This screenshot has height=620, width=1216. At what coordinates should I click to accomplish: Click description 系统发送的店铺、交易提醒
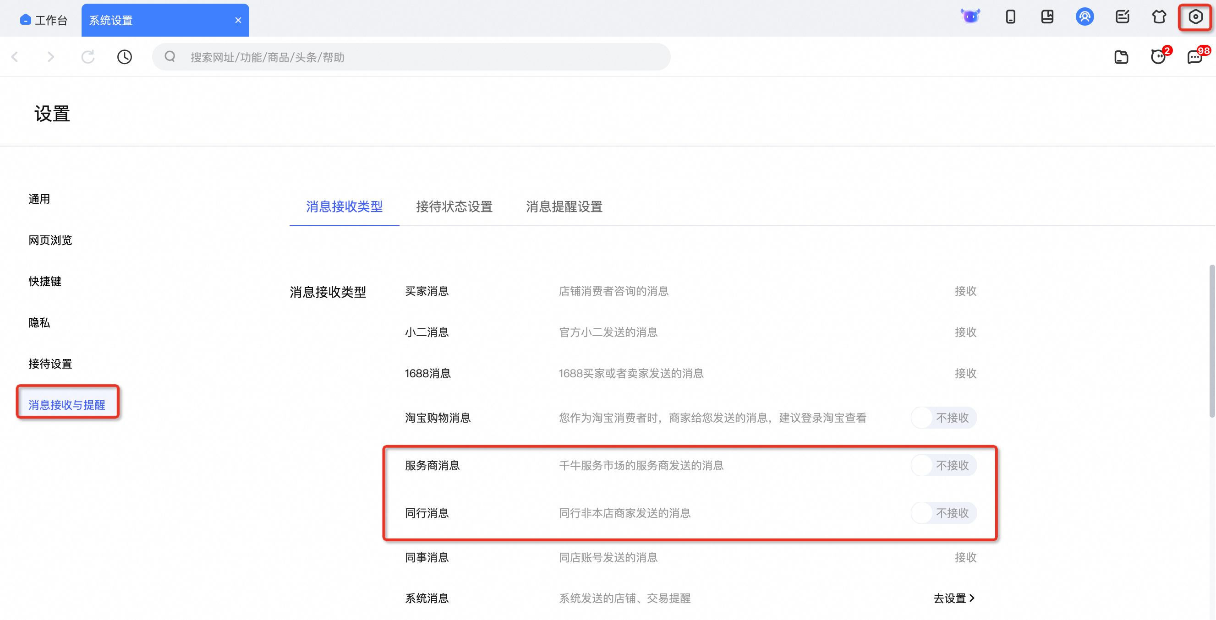[624, 599]
